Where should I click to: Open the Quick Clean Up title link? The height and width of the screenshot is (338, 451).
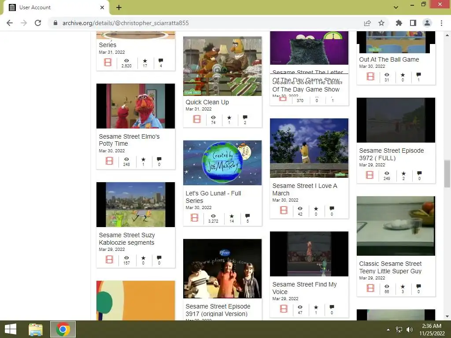[x=207, y=102]
